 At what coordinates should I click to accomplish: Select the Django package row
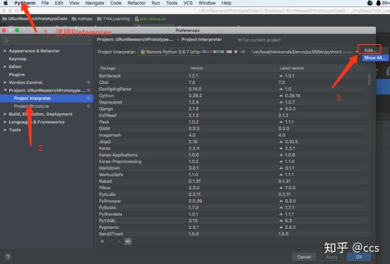(x=232, y=109)
